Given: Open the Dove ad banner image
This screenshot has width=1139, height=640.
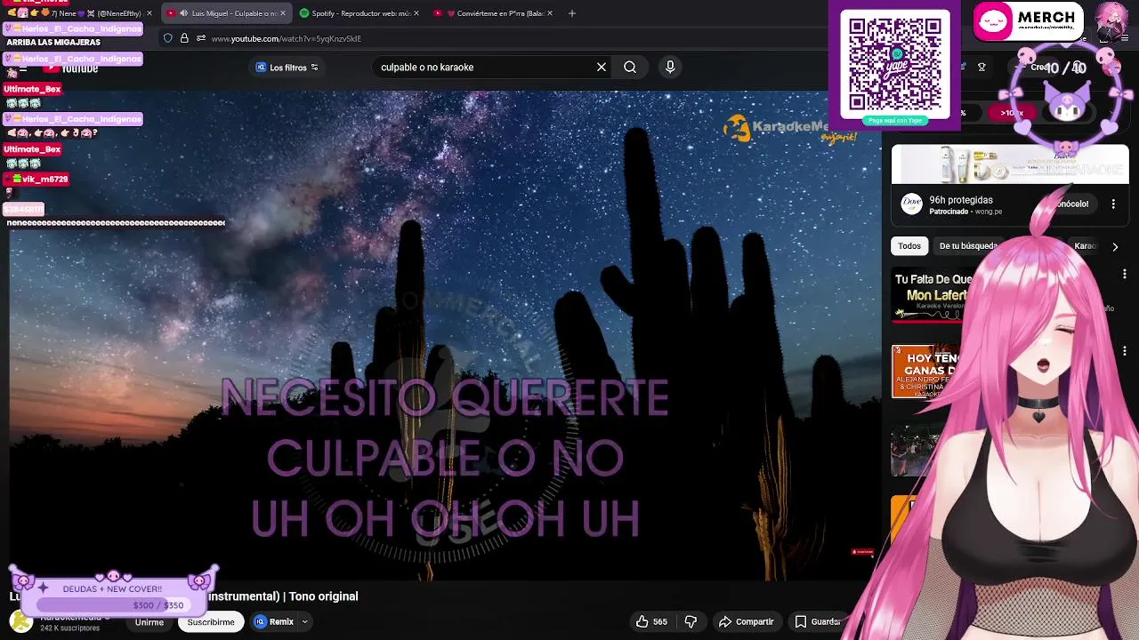Looking at the screenshot, I should 1010,164.
